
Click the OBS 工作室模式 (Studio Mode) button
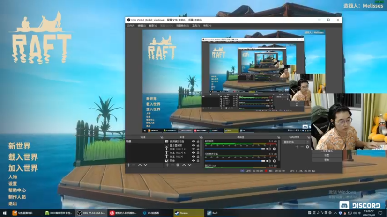[x=327, y=151]
